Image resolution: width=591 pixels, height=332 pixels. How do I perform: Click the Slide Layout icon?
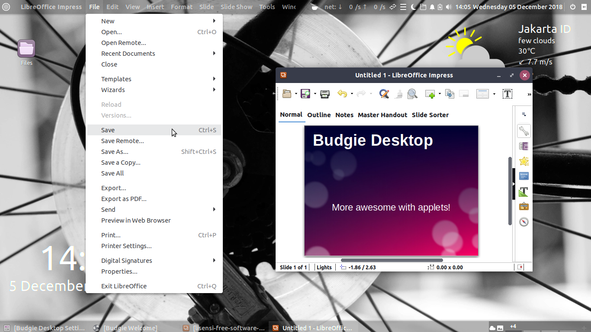[x=482, y=94]
